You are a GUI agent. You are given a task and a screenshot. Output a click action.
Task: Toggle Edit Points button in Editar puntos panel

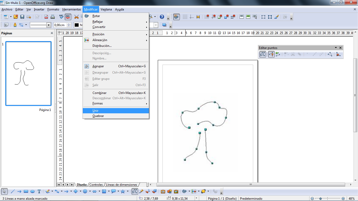(x=263, y=54)
